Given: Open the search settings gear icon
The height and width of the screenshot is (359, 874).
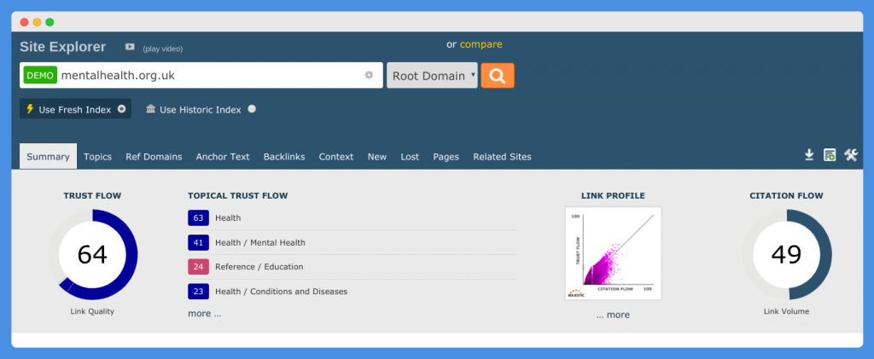Looking at the screenshot, I should [x=369, y=75].
